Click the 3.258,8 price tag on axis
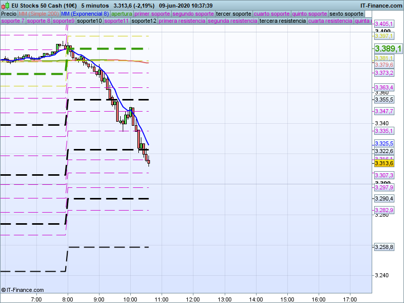 pyautogui.click(x=384, y=247)
